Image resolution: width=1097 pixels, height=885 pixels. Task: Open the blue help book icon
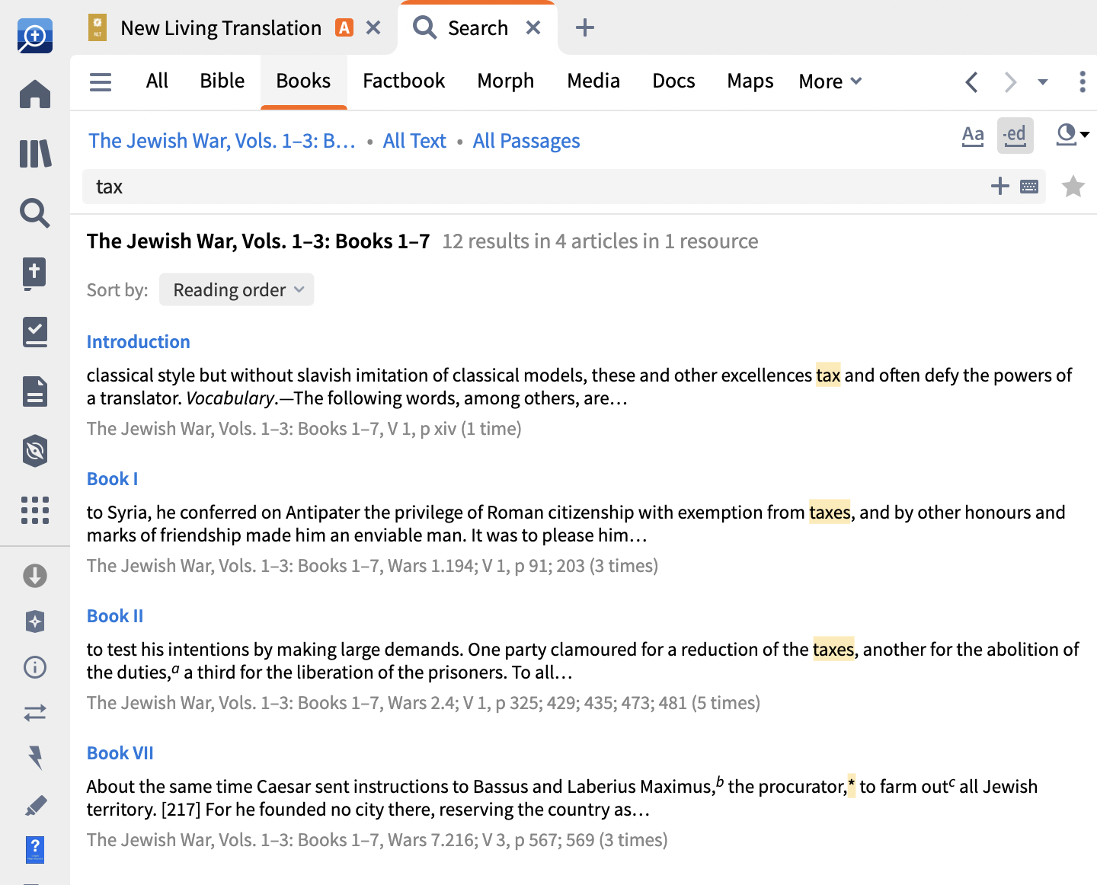35,849
